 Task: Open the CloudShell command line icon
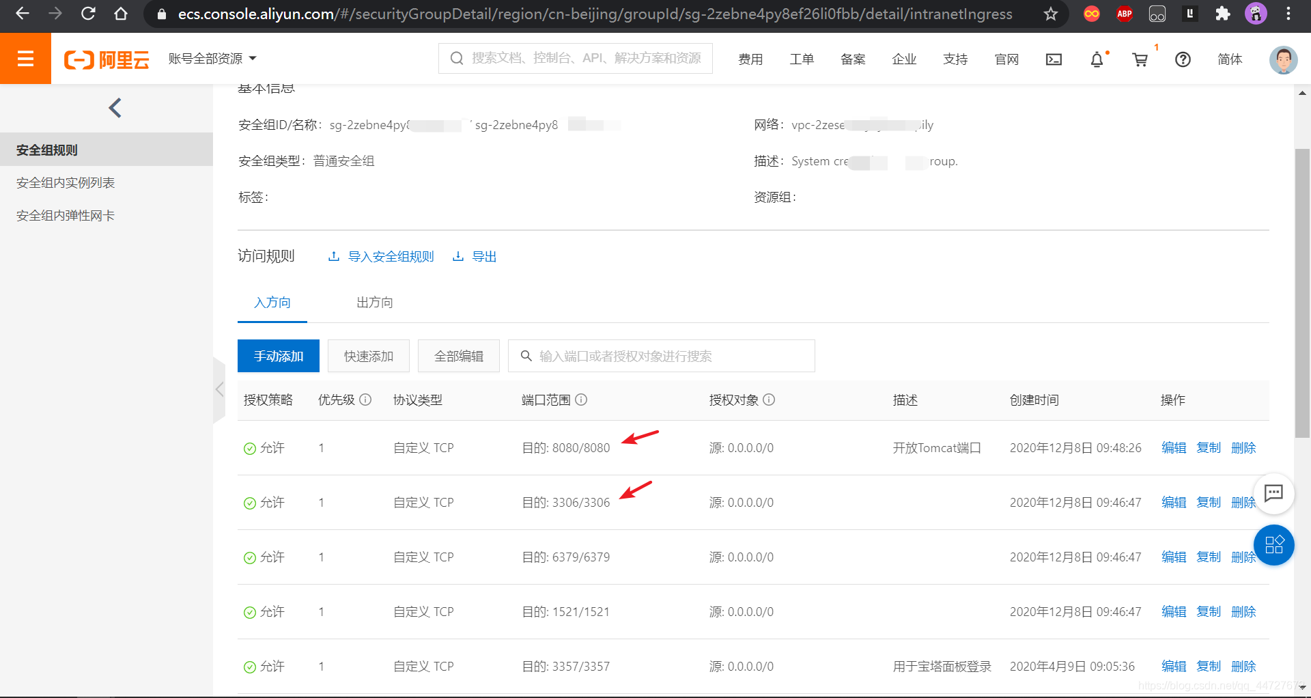click(1054, 59)
